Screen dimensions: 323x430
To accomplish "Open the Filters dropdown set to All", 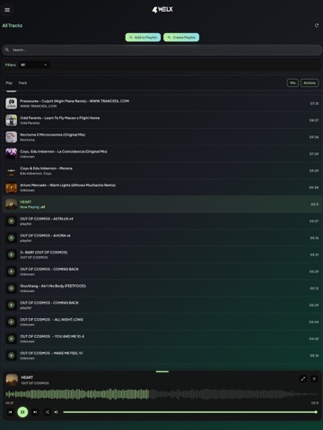I will 34,64.
